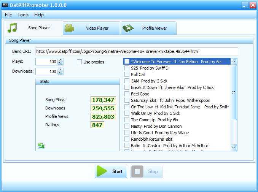Image resolution: width=258 pixels, height=192 pixels.
Task: Click the Downloads stat value 259,555
Action: [x=103, y=108]
